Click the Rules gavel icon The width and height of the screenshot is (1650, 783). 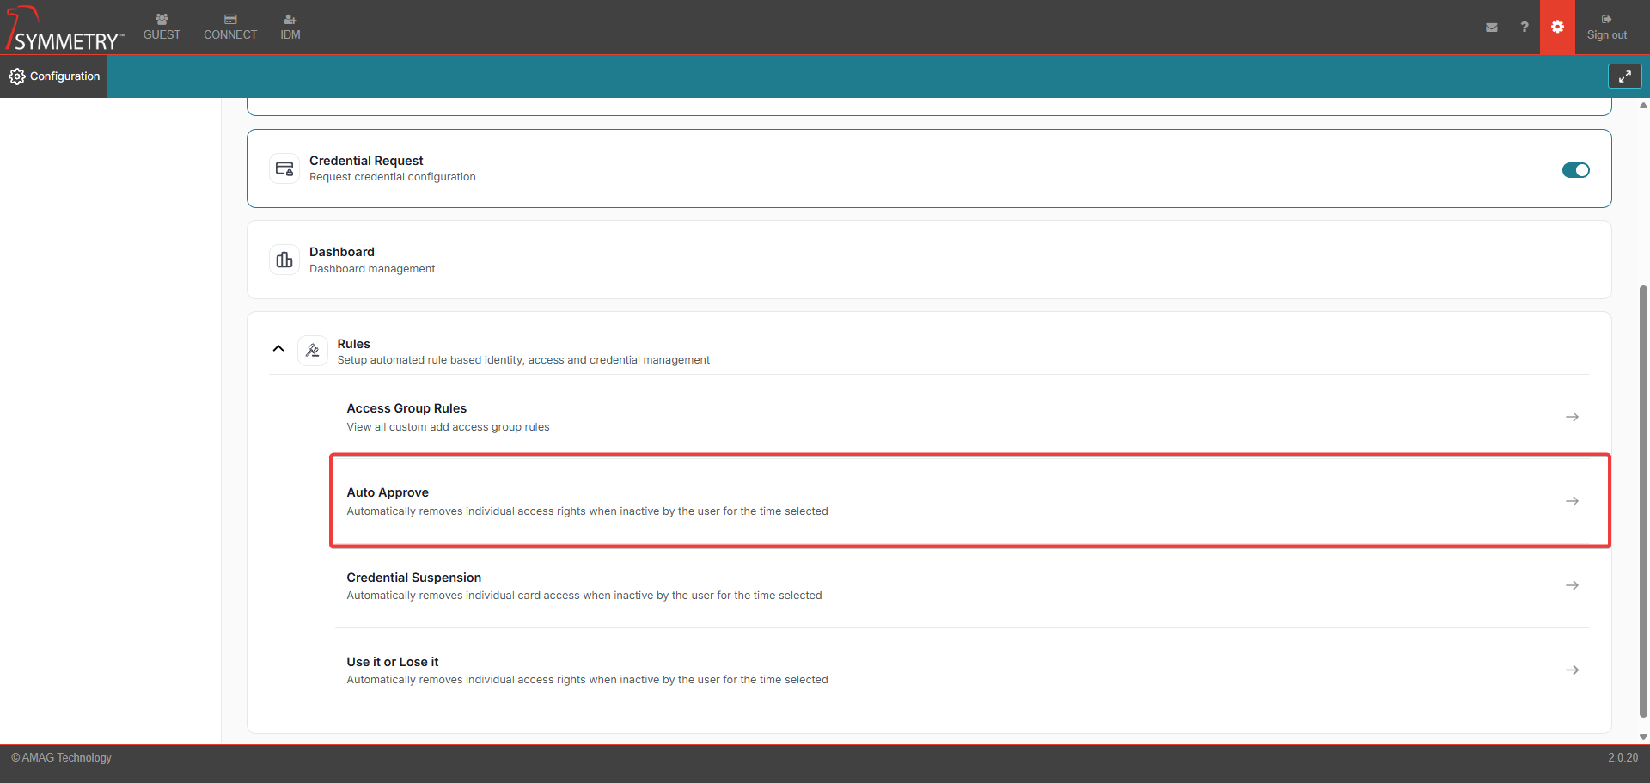point(313,351)
